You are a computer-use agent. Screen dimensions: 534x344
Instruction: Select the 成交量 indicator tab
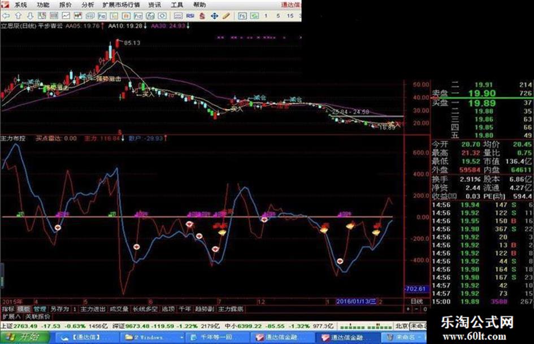click(119, 309)
